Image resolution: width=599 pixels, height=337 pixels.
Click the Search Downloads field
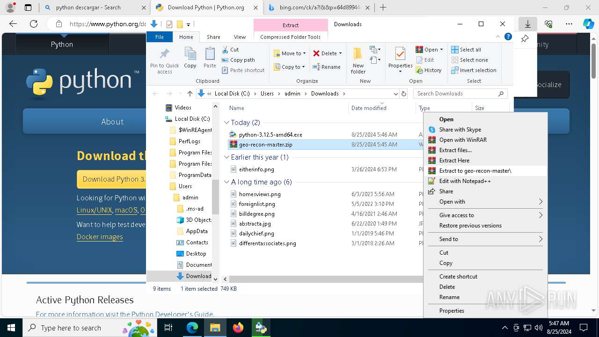tap(460, 94)
